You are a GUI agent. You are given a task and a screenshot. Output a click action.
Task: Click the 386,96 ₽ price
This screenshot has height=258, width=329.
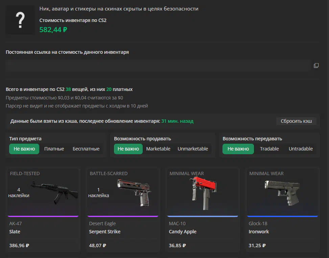[x=19, y=245]
